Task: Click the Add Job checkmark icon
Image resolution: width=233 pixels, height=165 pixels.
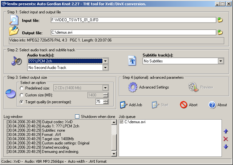Action: point(124,105)
